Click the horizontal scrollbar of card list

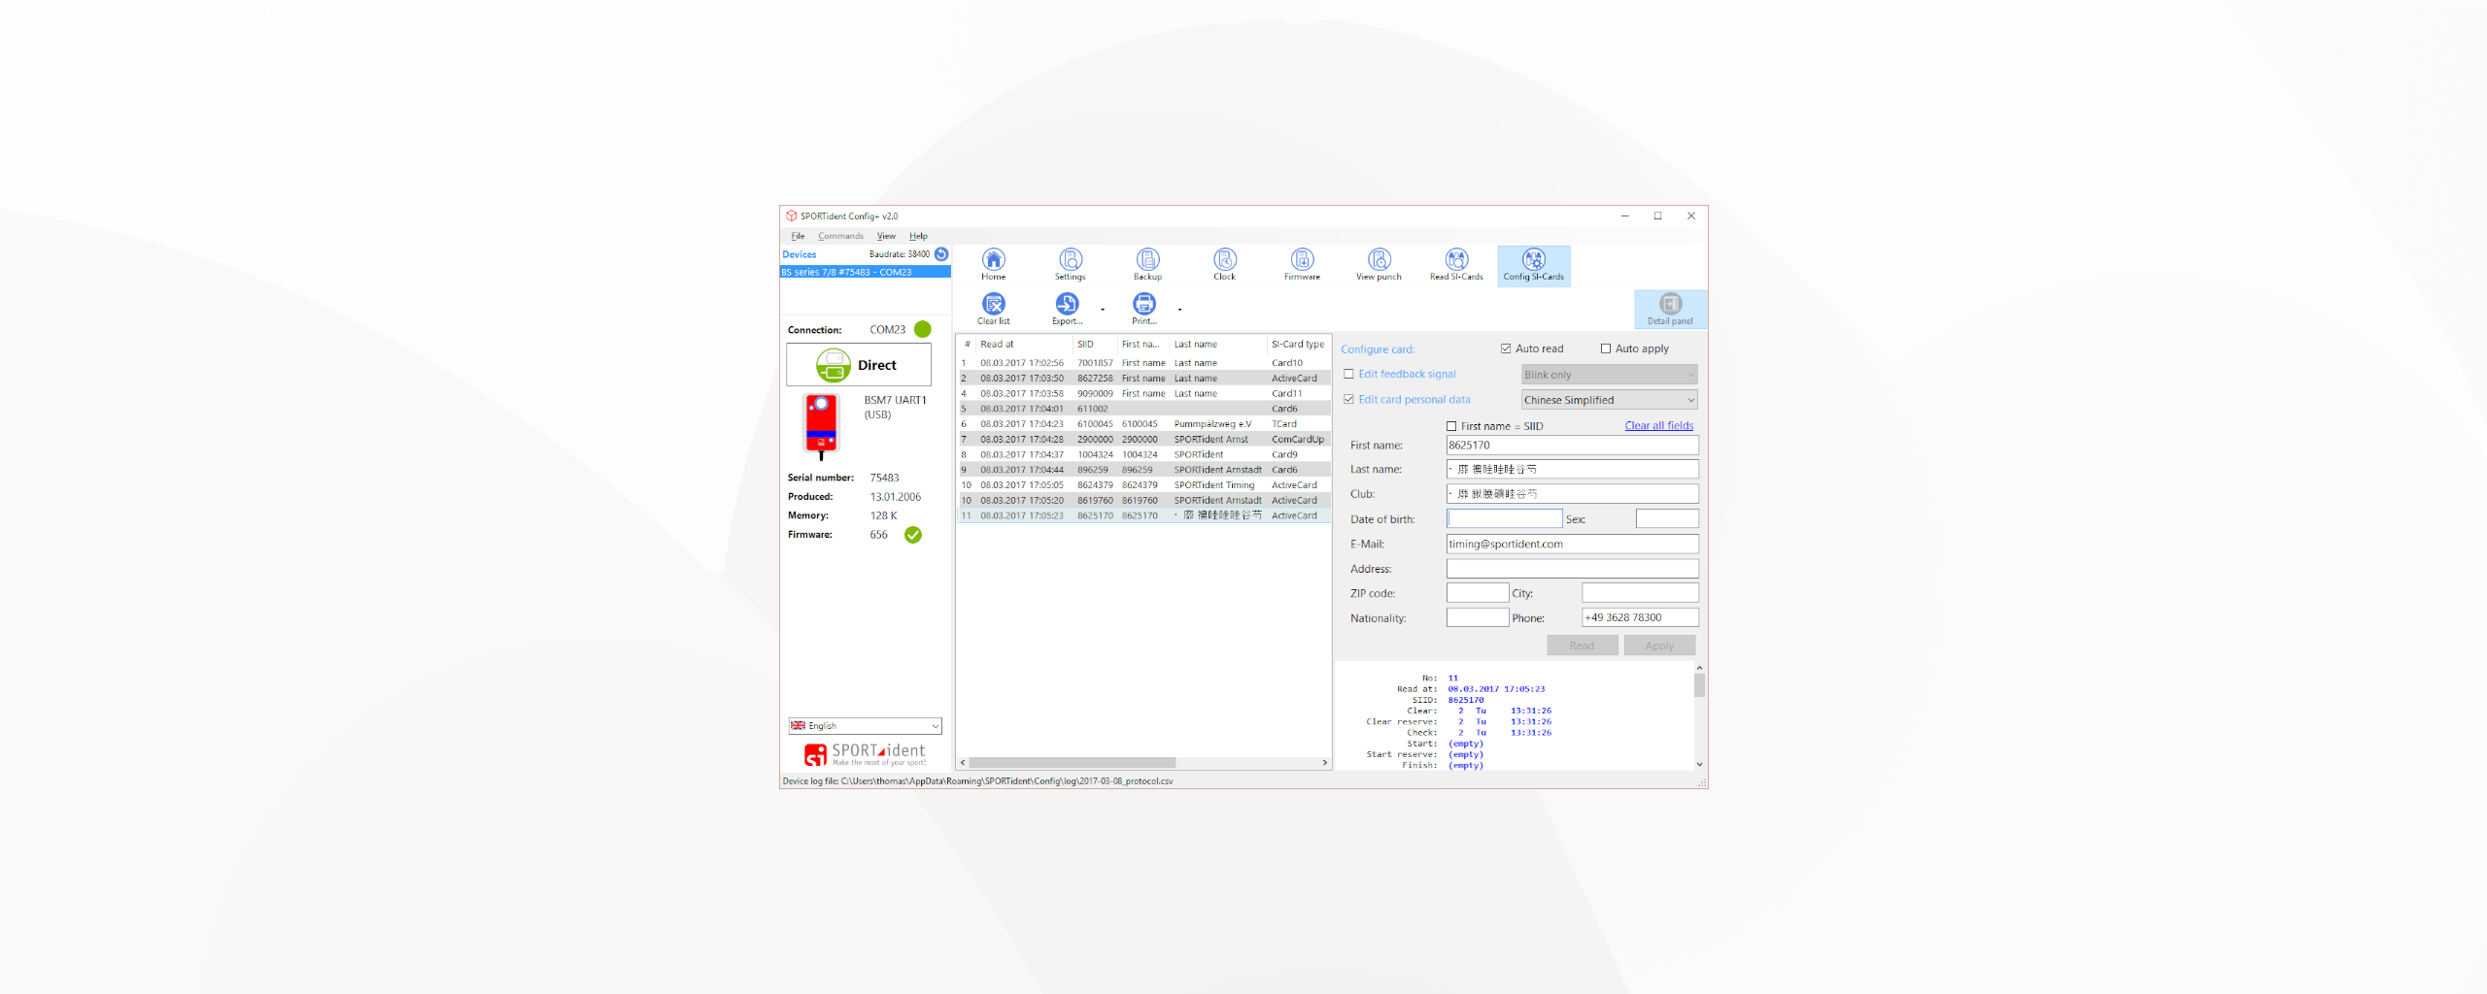click(x=1072, y=763)
